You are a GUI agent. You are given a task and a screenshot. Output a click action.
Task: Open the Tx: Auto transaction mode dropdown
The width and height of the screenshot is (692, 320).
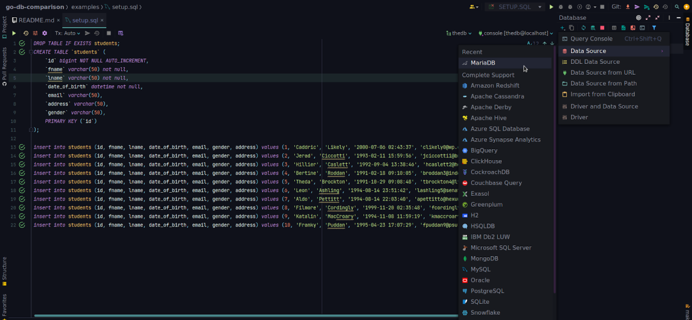(67, 33)
